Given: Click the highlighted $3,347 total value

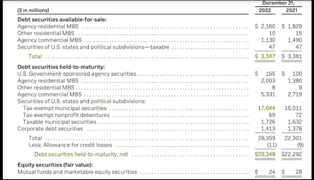Looking at the screenshot, I should [x=265, y=56].
